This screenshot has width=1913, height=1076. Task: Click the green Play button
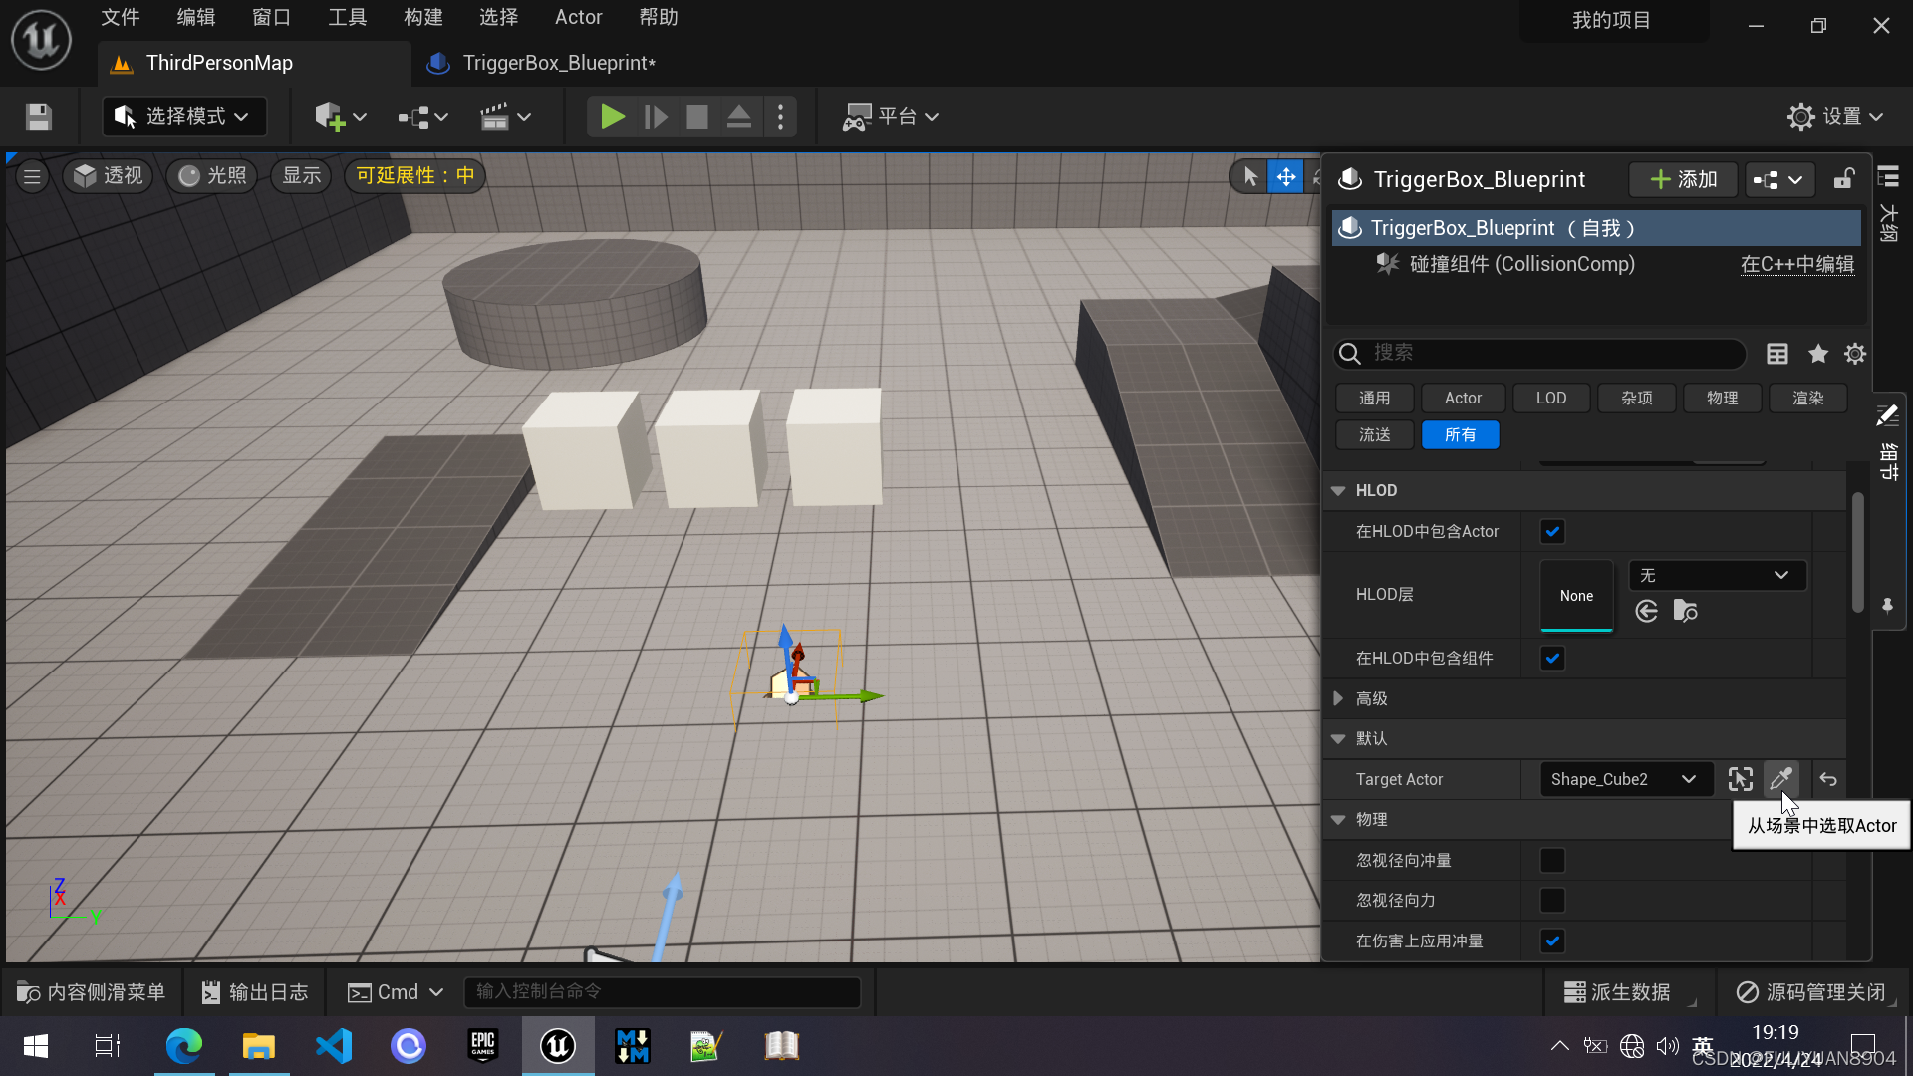[612, 117]
